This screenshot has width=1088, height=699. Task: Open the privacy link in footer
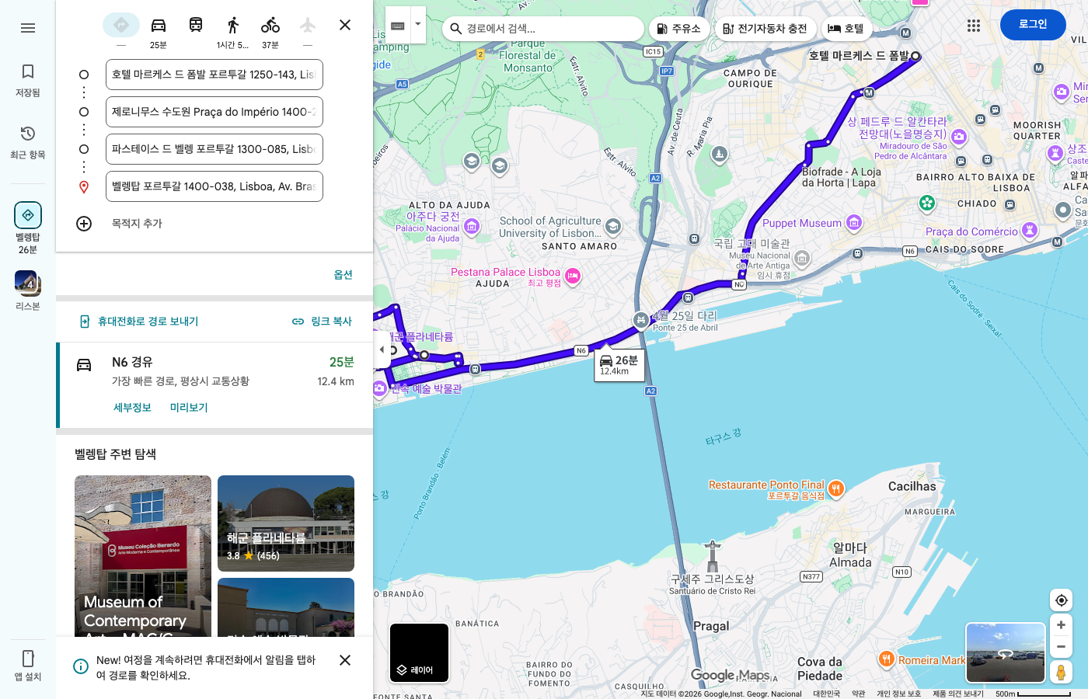click(x=898, y=694)
